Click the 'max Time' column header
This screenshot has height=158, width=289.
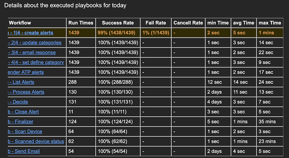(x=270, y=23)
